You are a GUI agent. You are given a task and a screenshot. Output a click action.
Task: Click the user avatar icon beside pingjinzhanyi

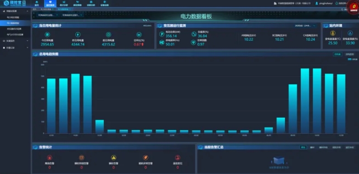point(317,3)
